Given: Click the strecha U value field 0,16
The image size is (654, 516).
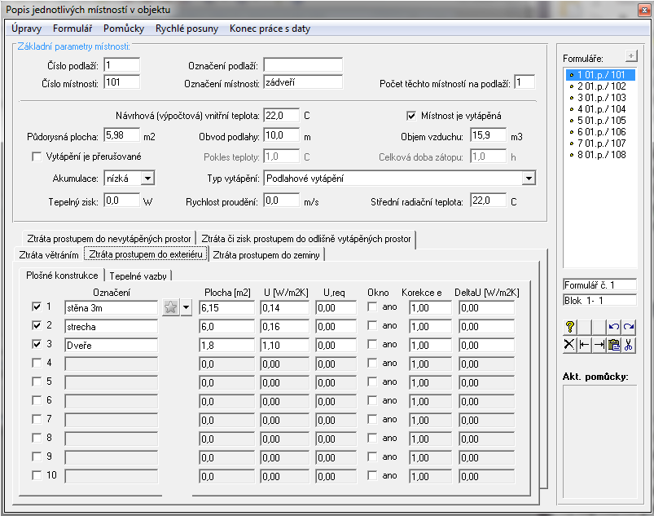Looking at the screenshot, I should (285, 327).
